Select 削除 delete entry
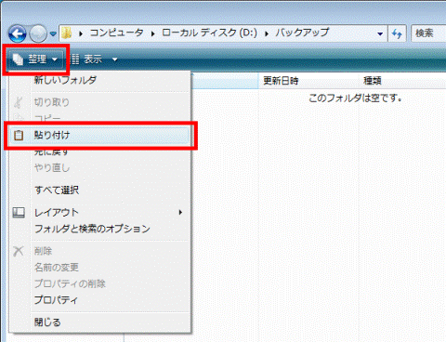The image size is (446, 342). [x=99, y=251]
